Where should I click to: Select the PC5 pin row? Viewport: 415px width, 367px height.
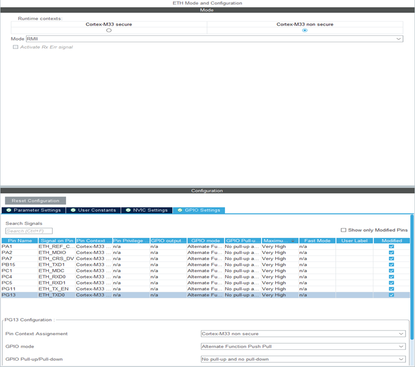coord(206,283)
